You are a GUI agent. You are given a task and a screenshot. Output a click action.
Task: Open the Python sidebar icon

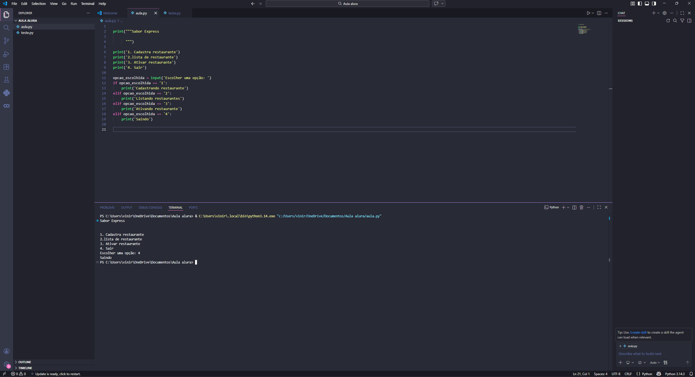6,93
